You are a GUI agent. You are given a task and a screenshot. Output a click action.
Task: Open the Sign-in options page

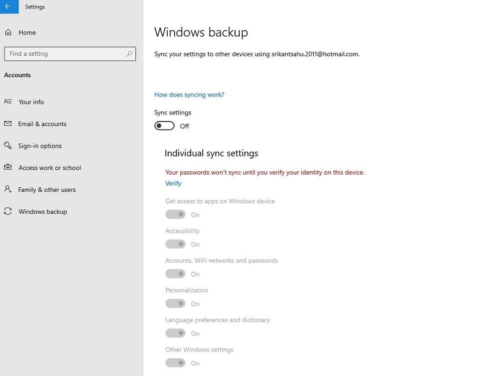point(40,146)
